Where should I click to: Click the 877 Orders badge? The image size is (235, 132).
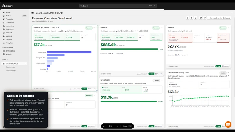point(24,16)
